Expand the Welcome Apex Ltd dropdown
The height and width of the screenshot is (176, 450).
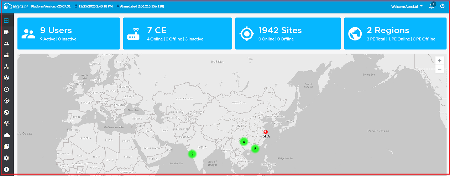407,6
